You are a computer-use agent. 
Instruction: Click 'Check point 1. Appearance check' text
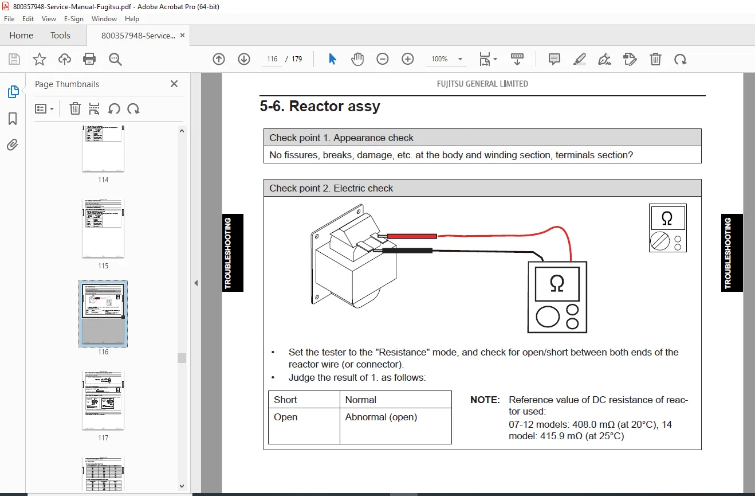[x=341, y=138]
